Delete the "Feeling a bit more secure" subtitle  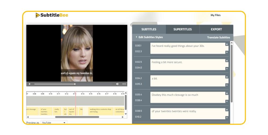coord(227,61)
